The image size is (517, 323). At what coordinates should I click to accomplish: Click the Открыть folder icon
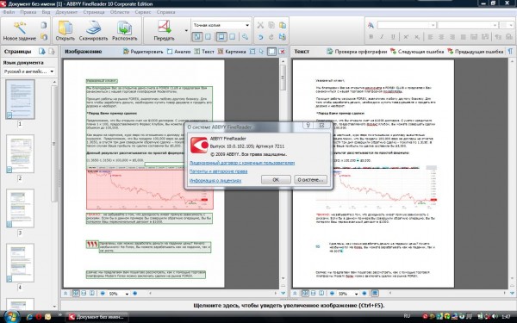click(x=65, y=28)
